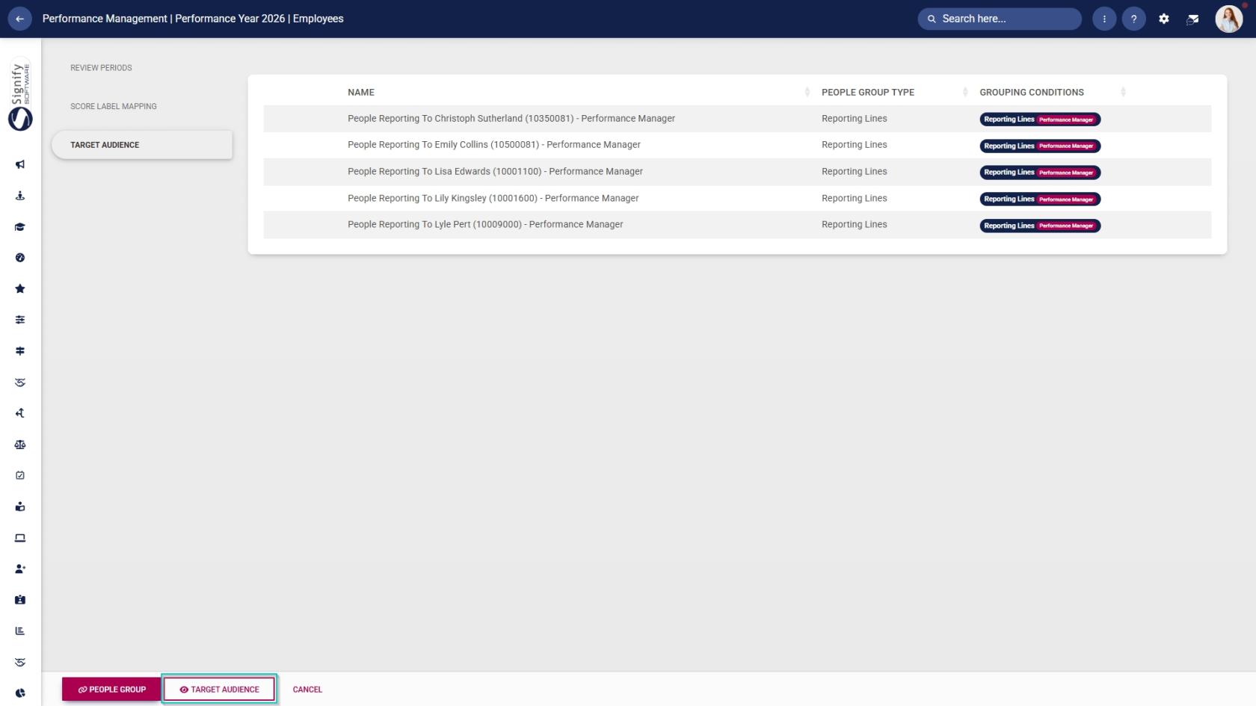Focus the 'Search here...' field

coord(1000,19)
